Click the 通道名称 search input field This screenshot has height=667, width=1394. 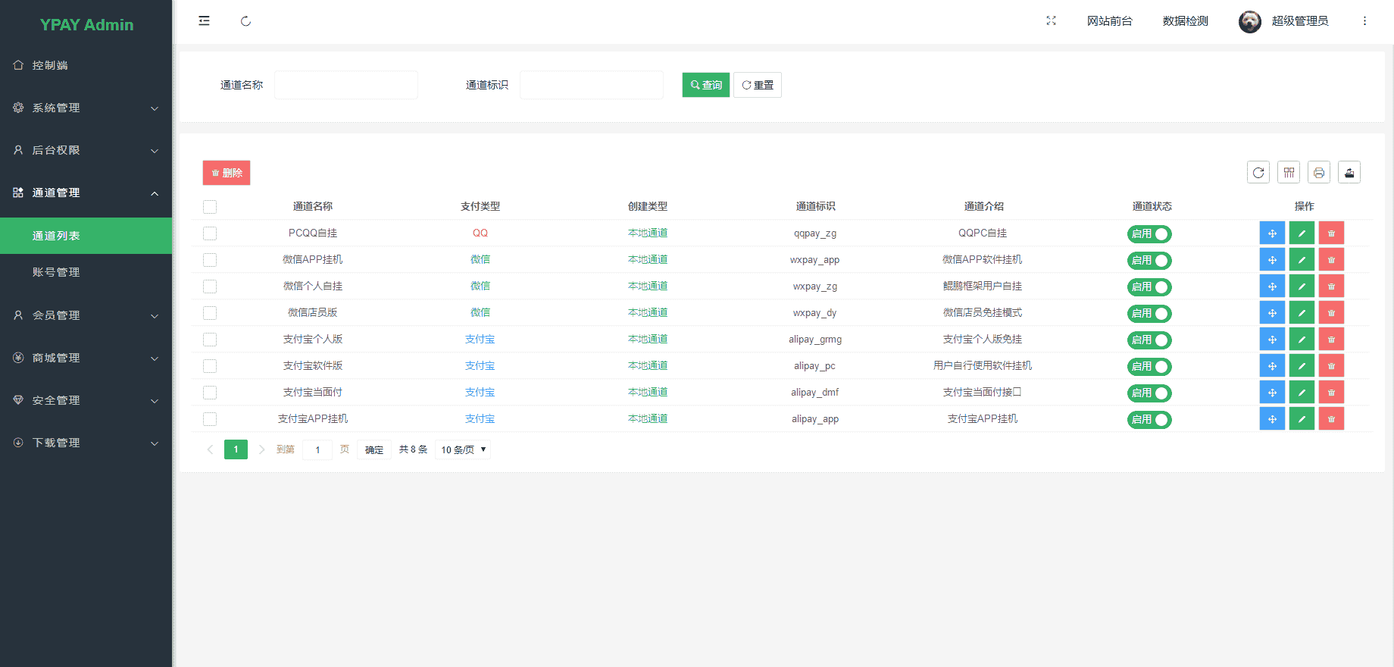click(x=346, y=85)
